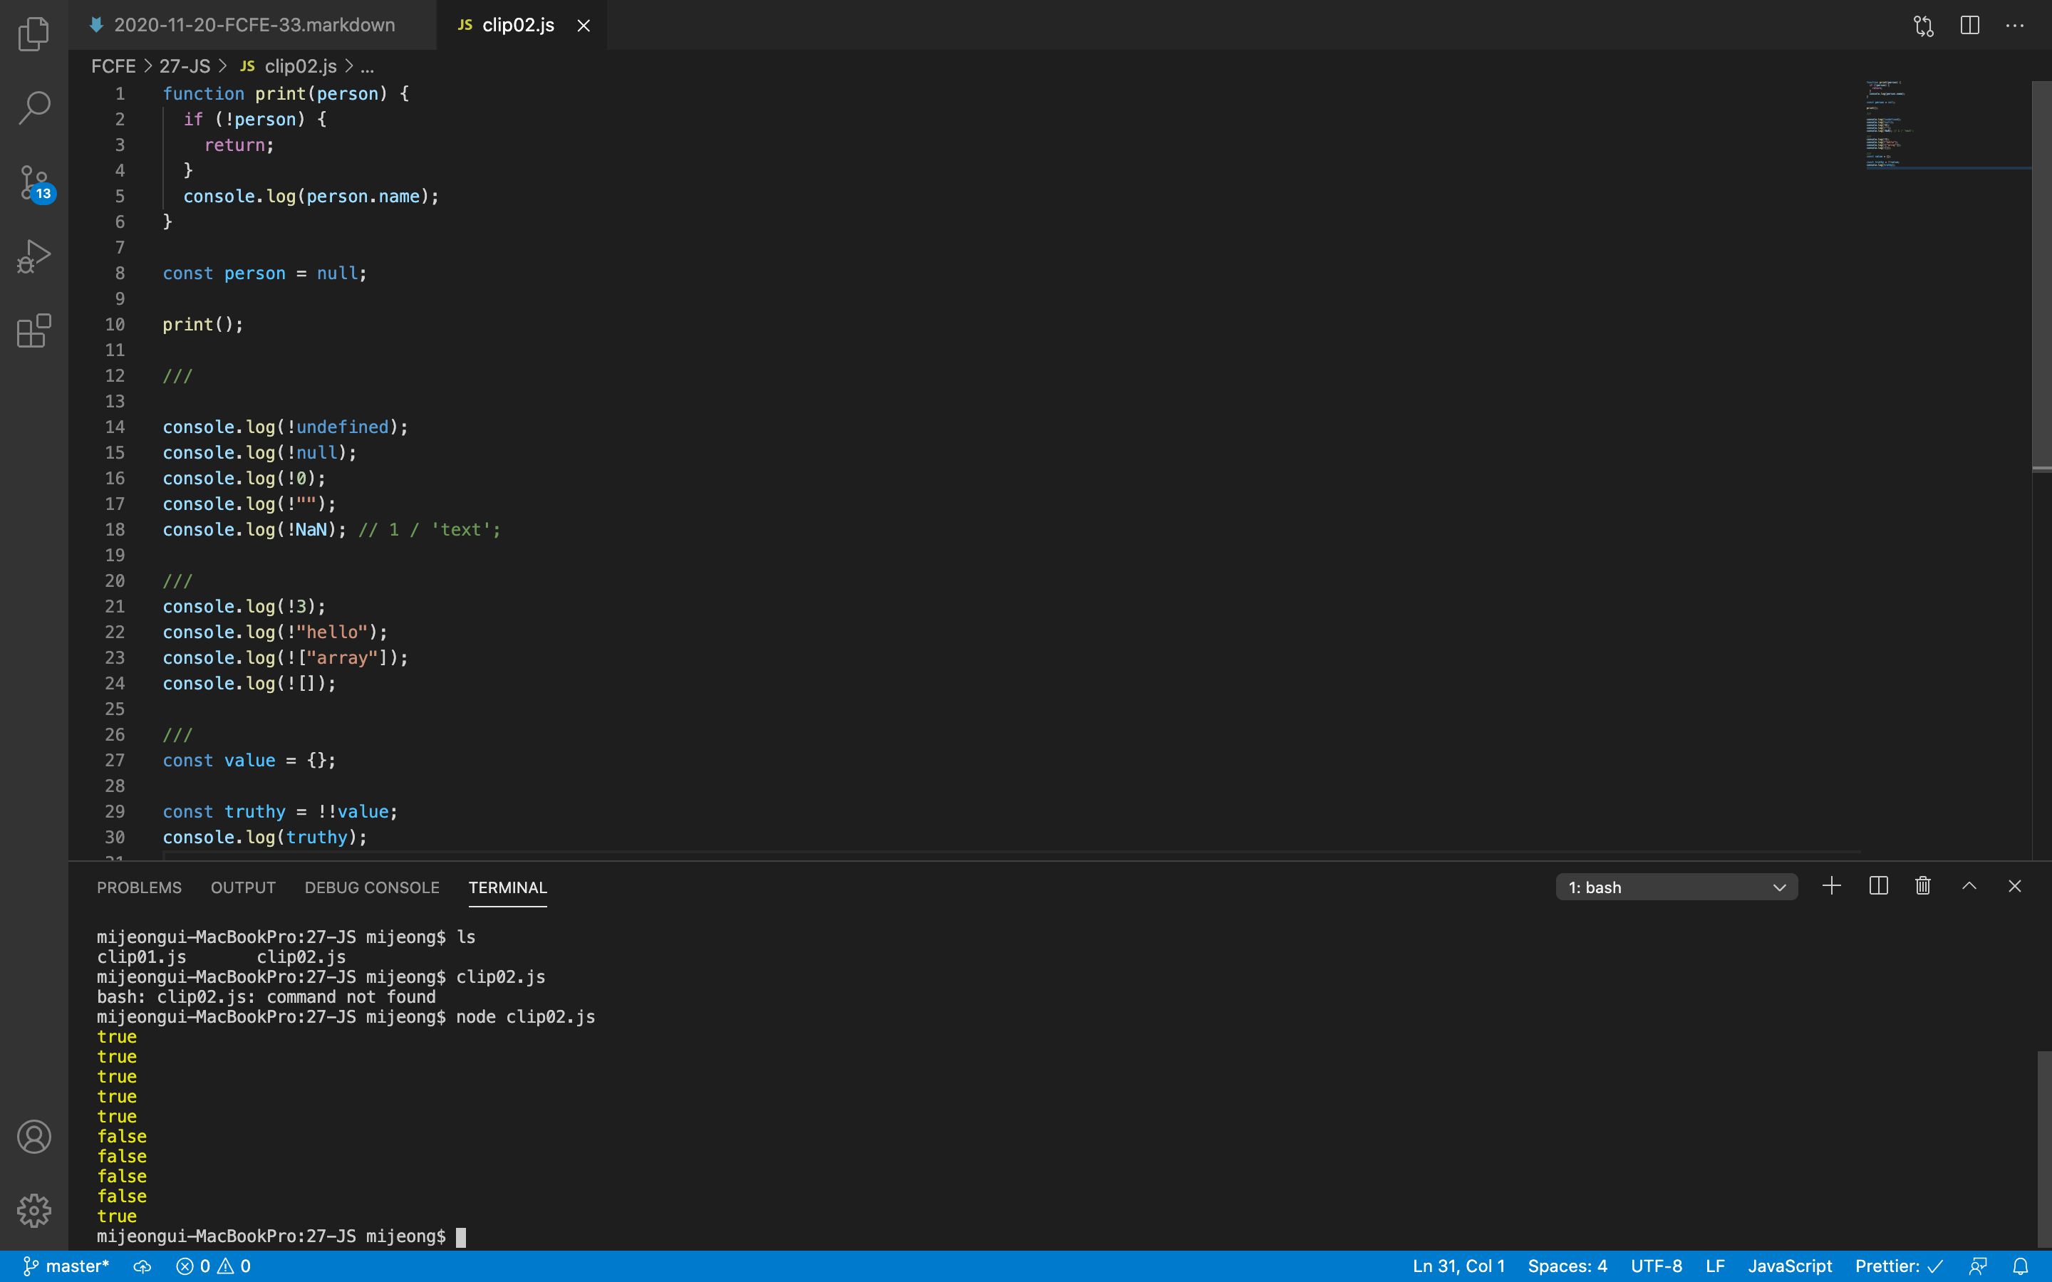Split the editor to the right
This screenshot has width=2052, height=1282.
[1970, 26]
